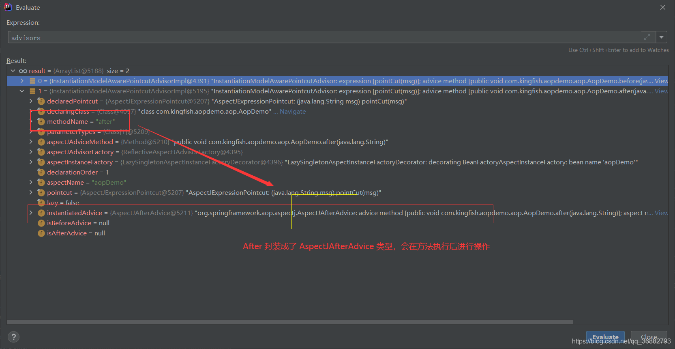The image size is (675, 349).
Task: Click the horizontal scrollbar of the result tree
Action: coord(290,322)
